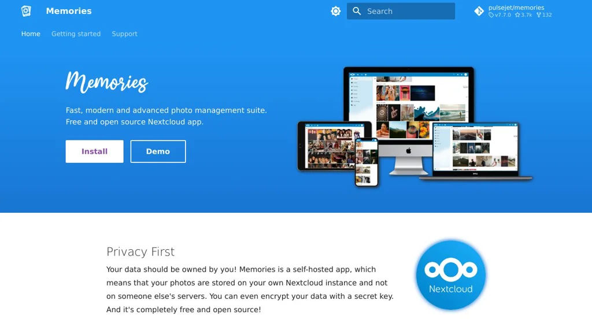The height and width of the screenshot is (333, 592).
Task: Click the phone mockup in hero image
Action: [366, 162]
